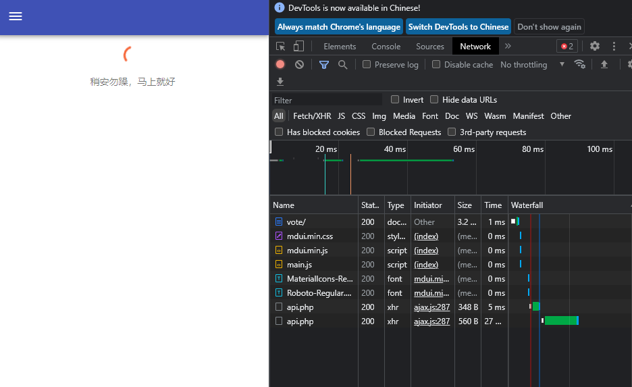Screen dimensions: 632x387
Task: Open the No throttling dropdown
Action: 532,65
